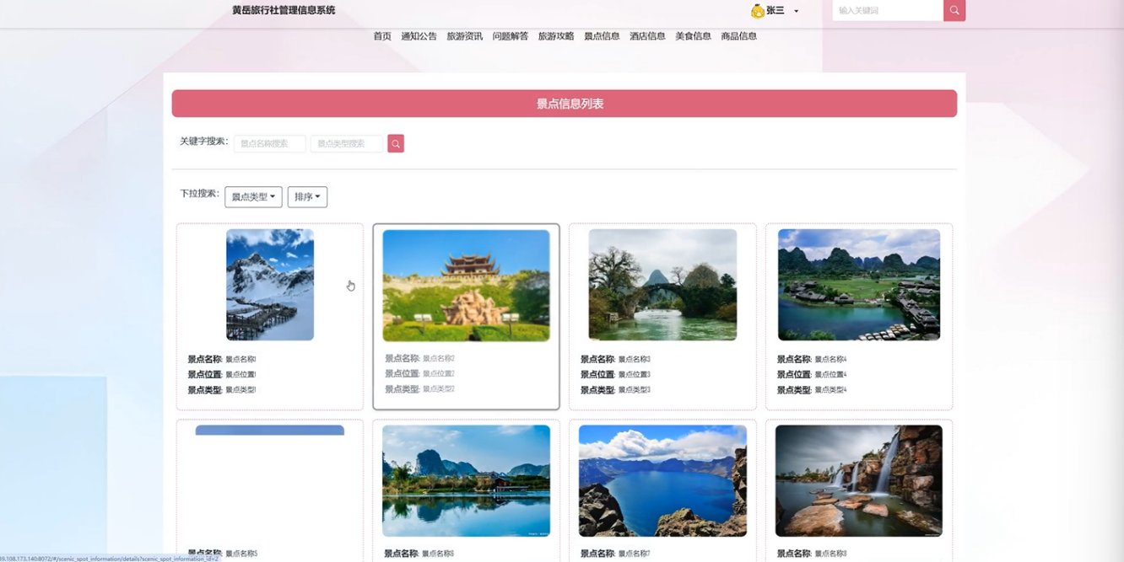The image size is (1124, 562).
Task: Click the 景点名称3 text in third card
Action: tap(635, 360)
